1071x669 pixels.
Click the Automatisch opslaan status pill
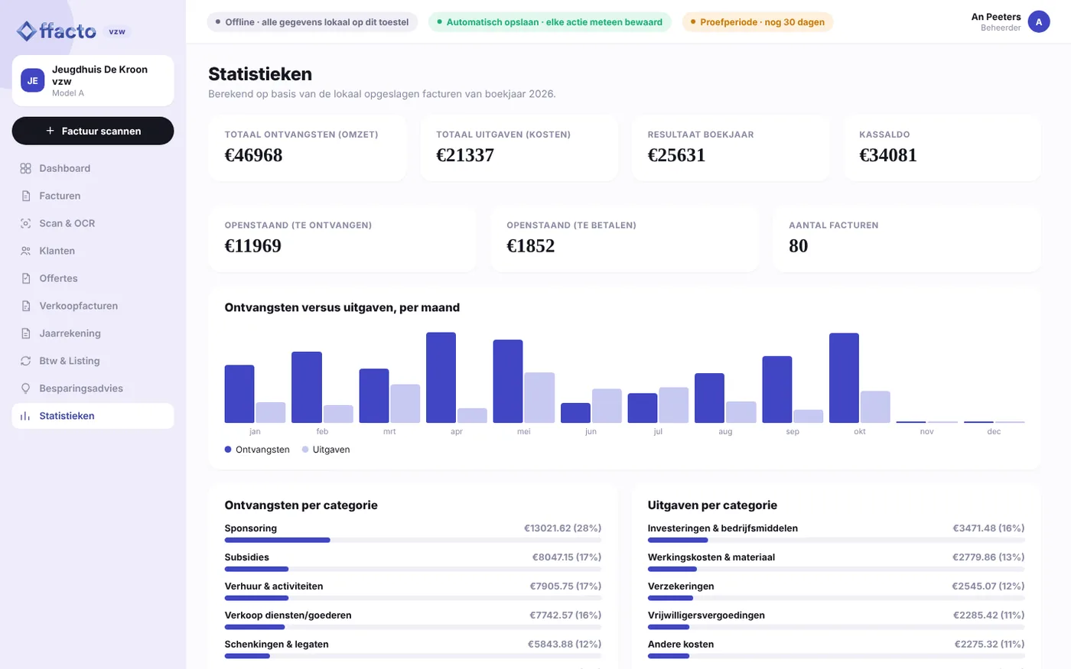549,22
